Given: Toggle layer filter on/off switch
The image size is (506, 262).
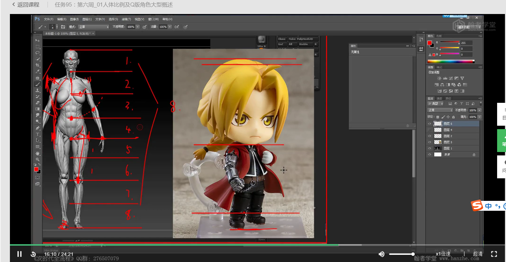Looking at the screenshot, I should pos(481,104).
